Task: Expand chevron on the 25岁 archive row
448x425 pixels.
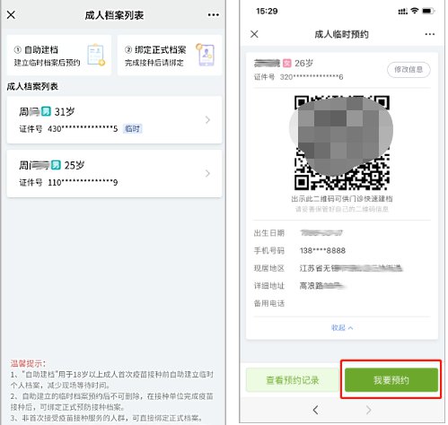Action: pyautogui.click(x=207, y=173)
